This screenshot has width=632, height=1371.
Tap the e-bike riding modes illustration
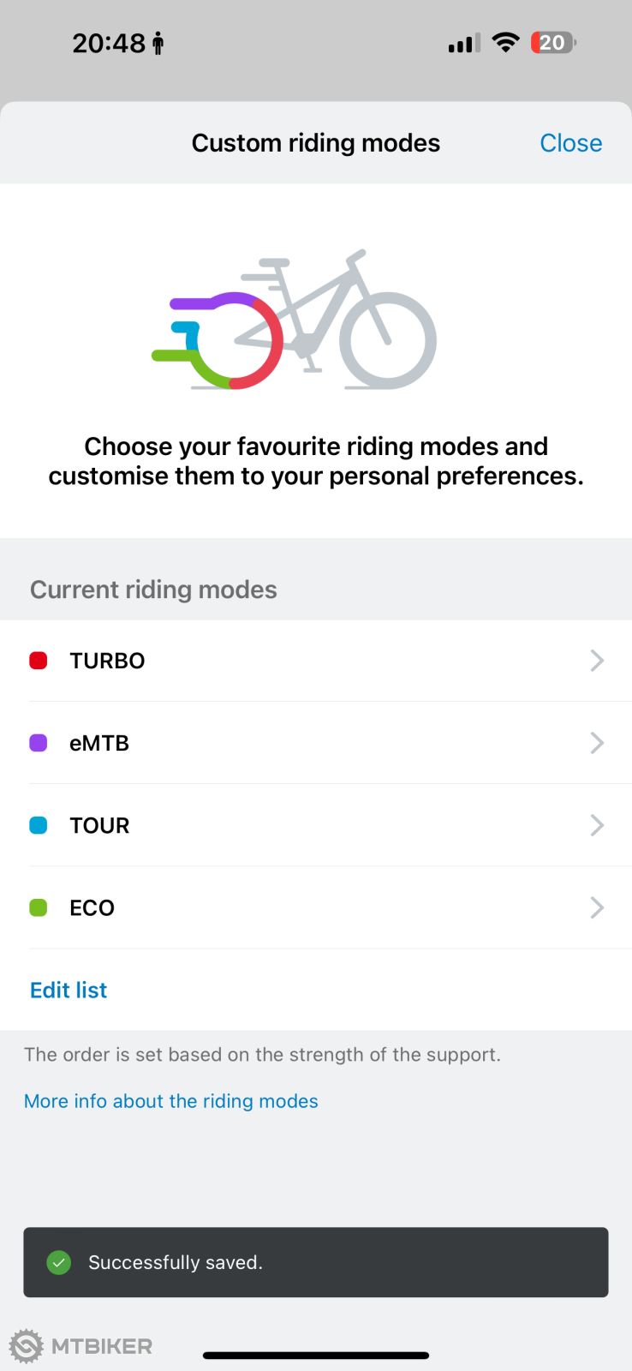tap(295, 320)
